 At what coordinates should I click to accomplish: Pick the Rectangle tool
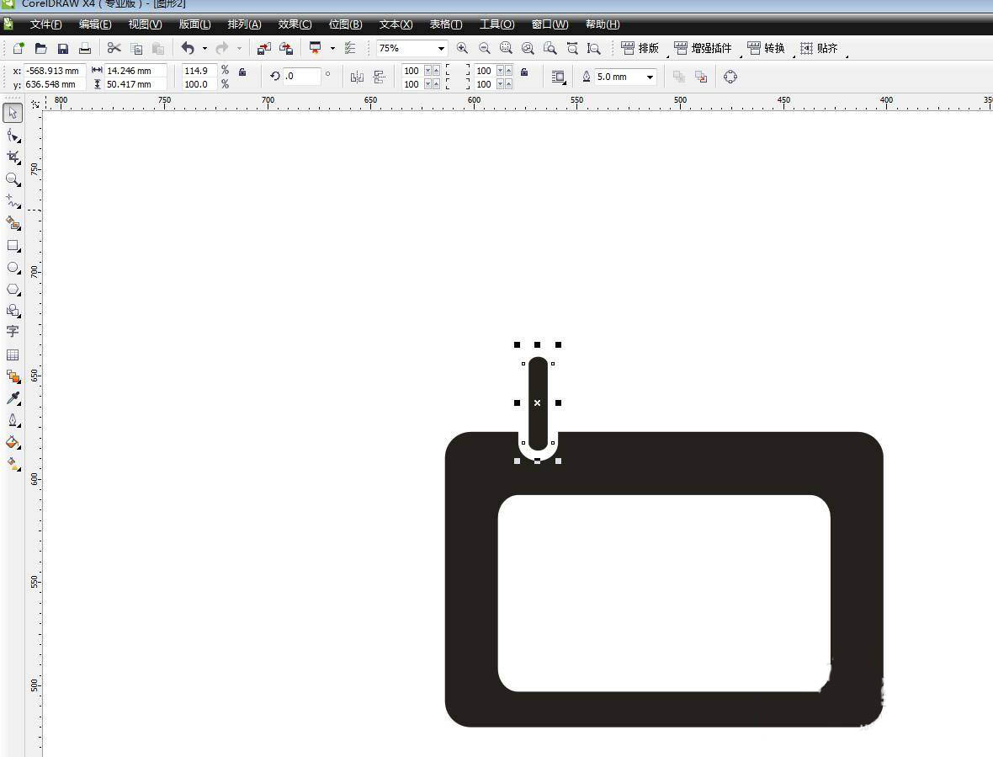[13, 246]
